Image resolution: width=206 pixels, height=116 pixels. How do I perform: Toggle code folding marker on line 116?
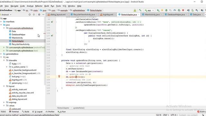[56, 61]
